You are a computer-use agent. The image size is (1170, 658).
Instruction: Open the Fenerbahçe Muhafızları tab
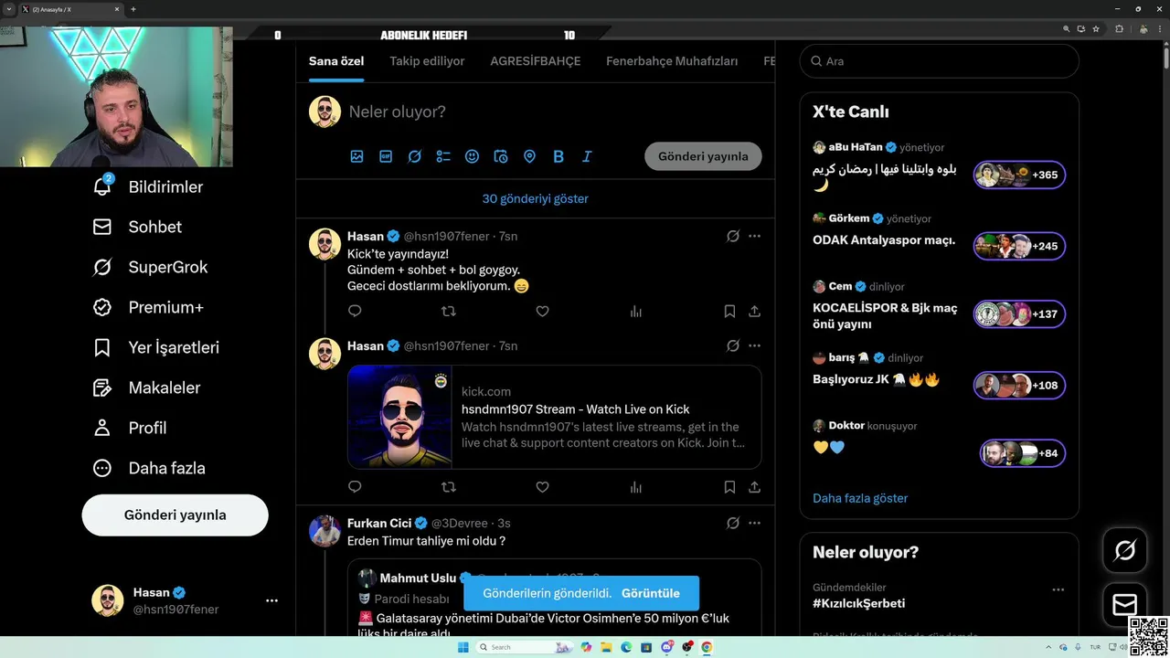coord(672,61)
